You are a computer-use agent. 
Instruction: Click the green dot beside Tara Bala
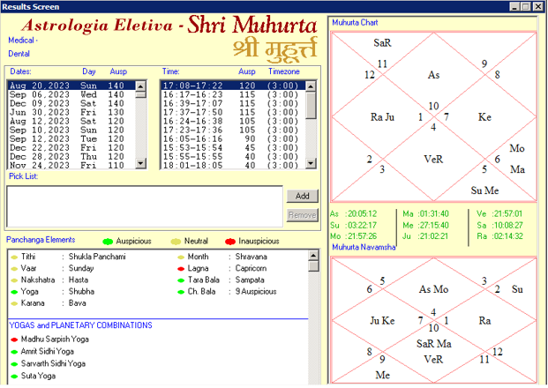[181, 280]
